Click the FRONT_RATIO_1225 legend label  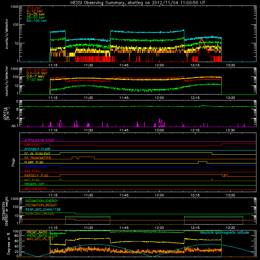42,236
